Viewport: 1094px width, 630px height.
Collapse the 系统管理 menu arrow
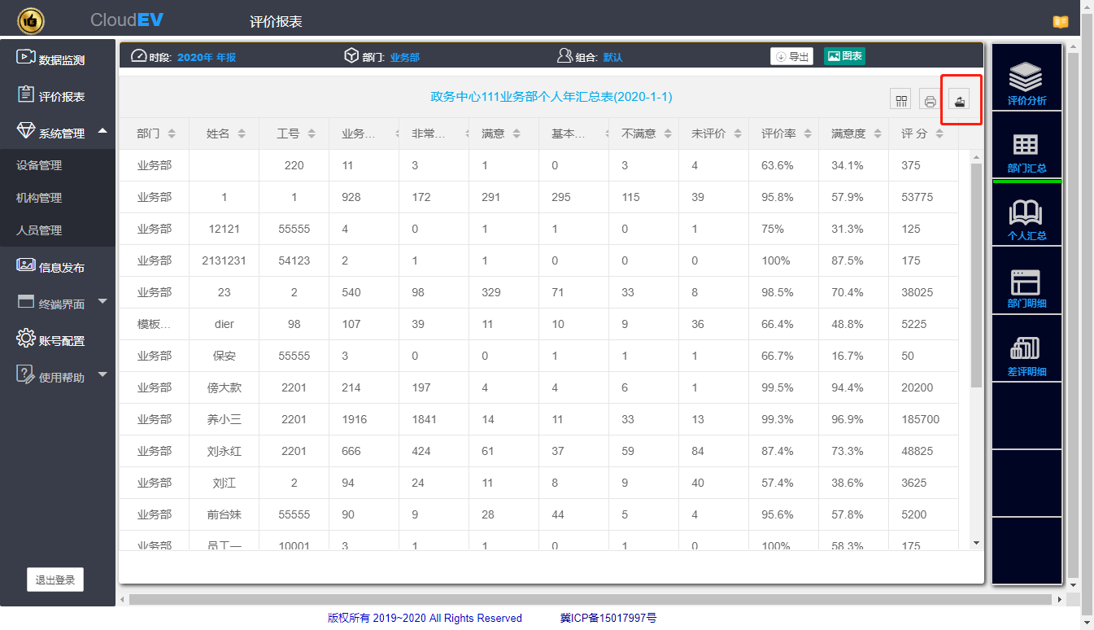[x=102, y=131]
